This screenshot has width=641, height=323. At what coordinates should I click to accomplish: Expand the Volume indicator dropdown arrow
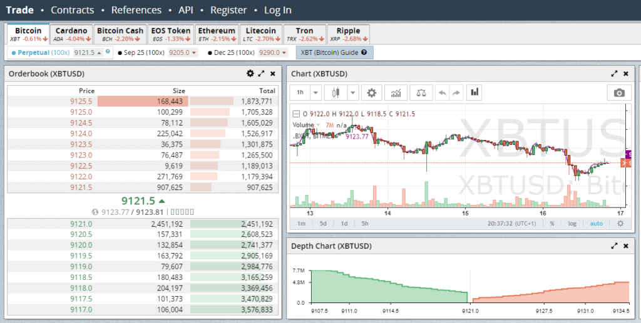point(319,125)
